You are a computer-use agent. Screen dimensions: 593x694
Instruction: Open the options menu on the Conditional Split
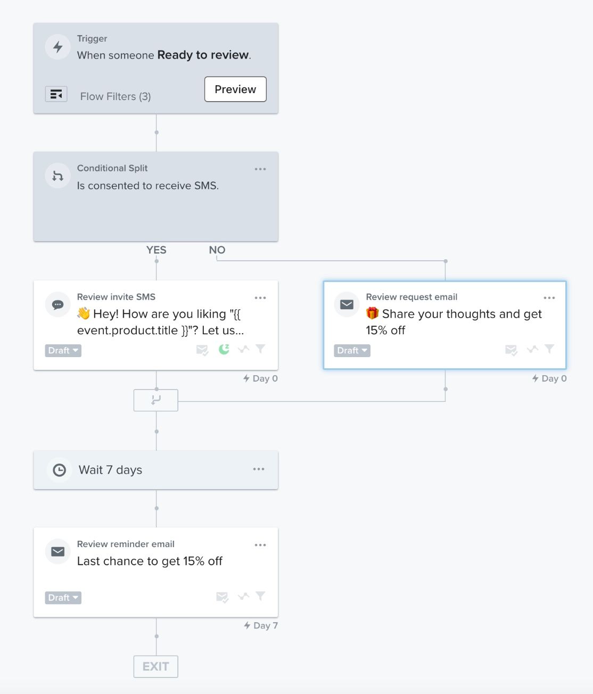[x=260, y=169]
